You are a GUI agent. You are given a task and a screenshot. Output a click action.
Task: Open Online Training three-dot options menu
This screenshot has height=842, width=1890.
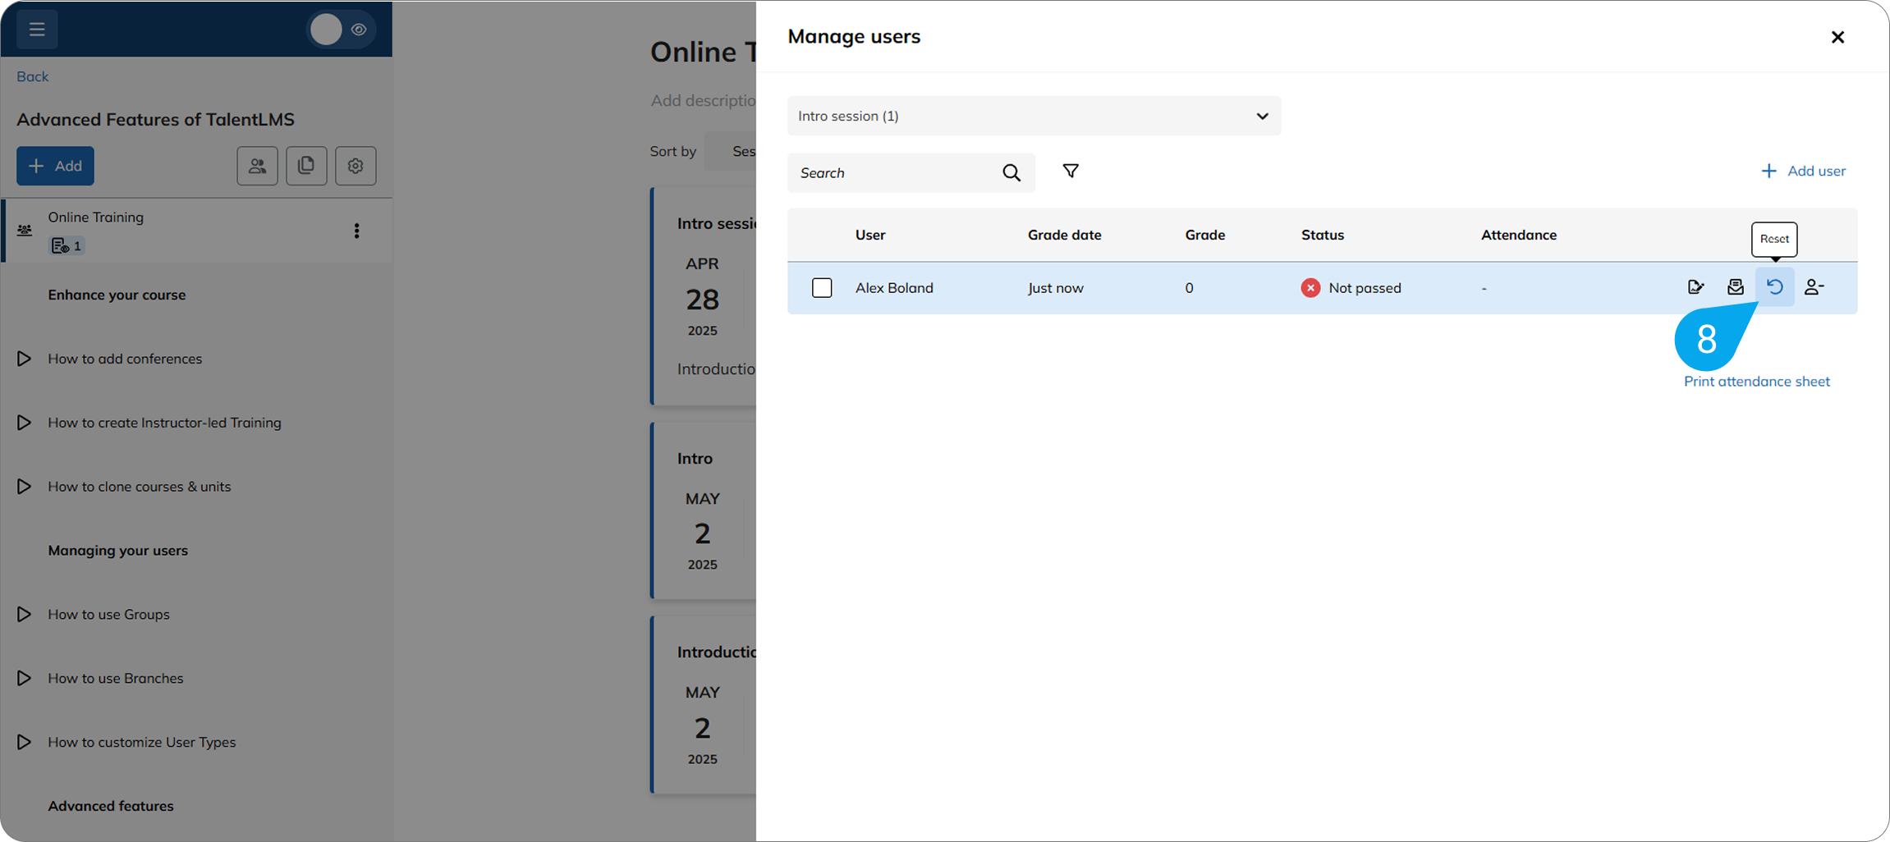click(356, 231)
